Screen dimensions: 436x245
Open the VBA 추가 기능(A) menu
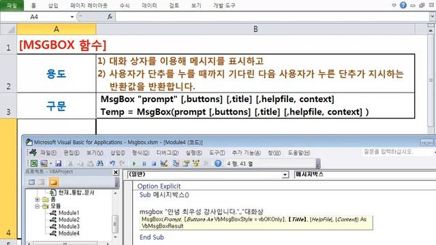(x=247, y=152)
